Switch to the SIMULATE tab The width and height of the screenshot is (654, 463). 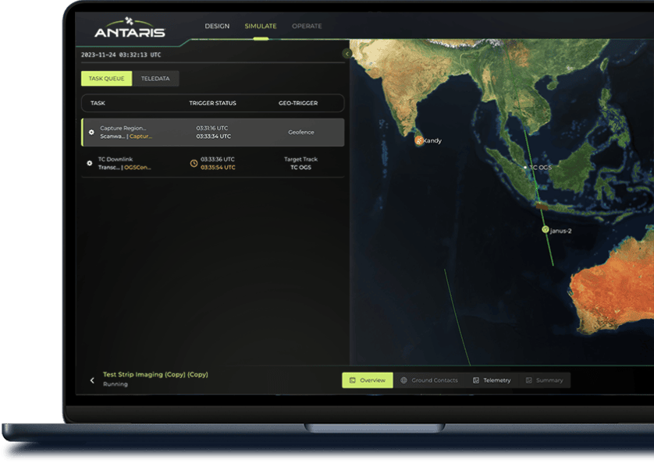pos(260,26)
